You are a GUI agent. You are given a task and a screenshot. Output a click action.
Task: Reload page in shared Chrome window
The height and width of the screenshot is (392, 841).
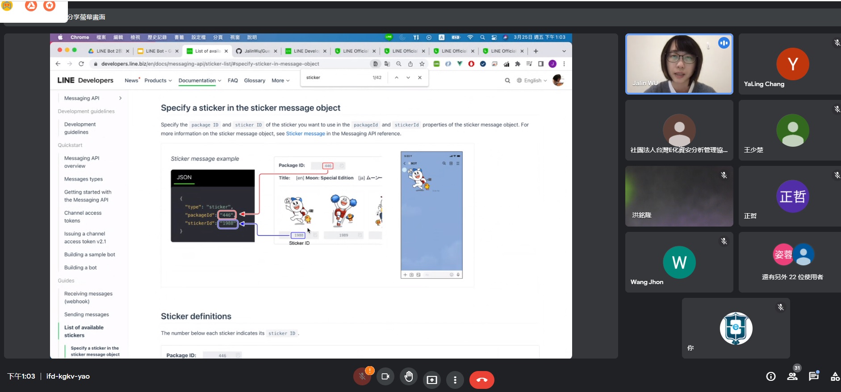tap(81, 64)
